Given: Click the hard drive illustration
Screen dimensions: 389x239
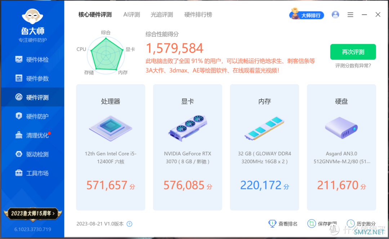Looking at the screenshot, I should tap(341, 128).
